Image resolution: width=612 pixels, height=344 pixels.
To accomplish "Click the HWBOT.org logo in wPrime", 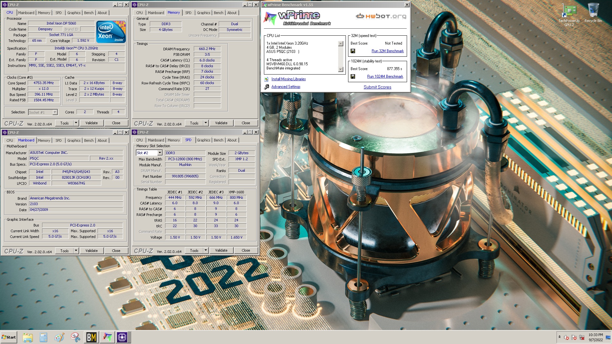I will (381, 16).
